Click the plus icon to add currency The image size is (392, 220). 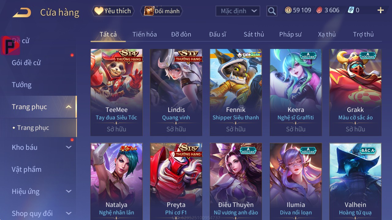pos(381,10)
